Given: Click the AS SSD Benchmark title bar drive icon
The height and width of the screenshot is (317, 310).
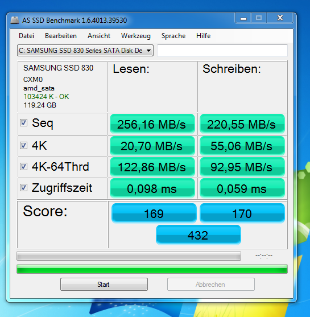Looking at the screenshot, I should pos(15,20).
